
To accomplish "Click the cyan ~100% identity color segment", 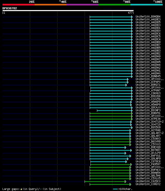I will click(146, 5).
